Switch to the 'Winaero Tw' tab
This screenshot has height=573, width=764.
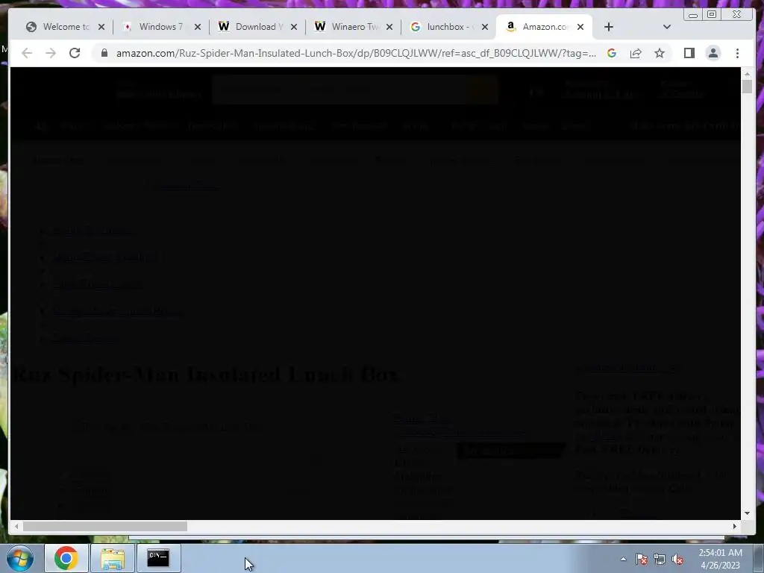tap(355, 27)
